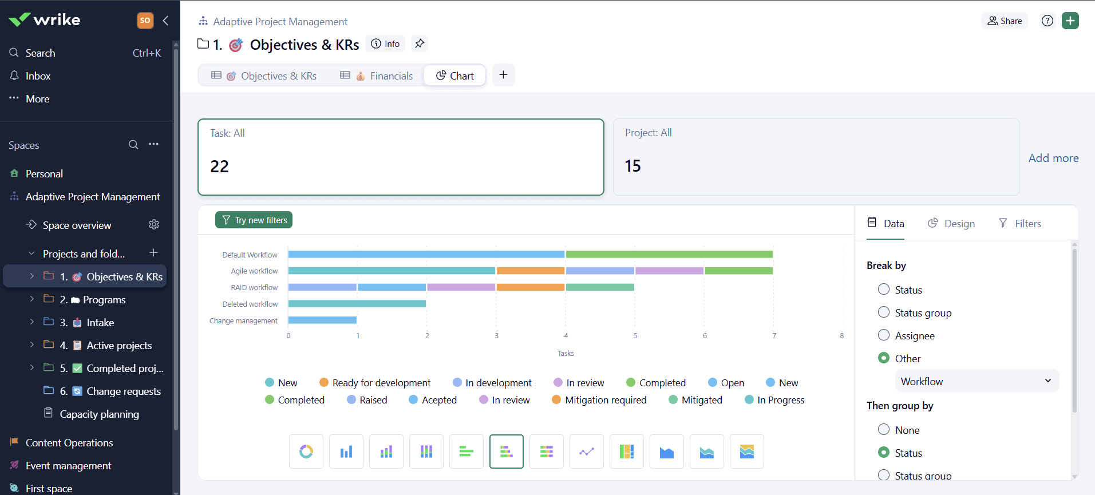Viewport: 1095px width, 495px height.
Task: Choose the treemap chart type
Action: [x=627, y=452]
